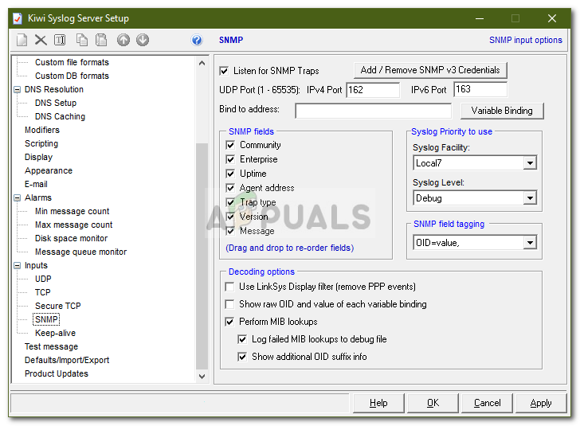Click the Help button

pyautogui.click(x=378, y=403)
